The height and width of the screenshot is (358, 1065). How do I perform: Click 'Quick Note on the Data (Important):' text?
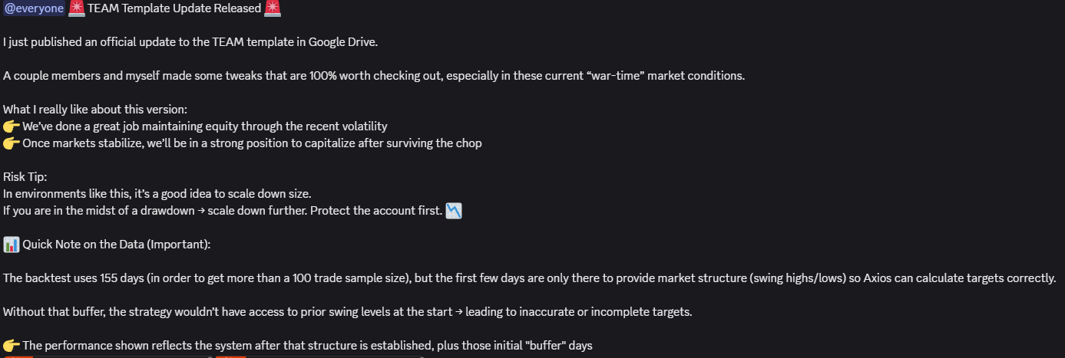[x=116, y=245]
